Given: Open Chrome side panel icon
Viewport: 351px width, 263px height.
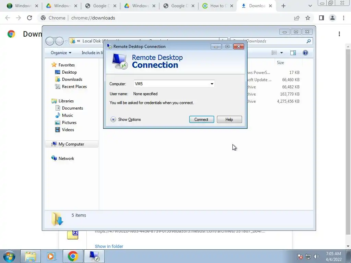Looking at the screenshot, I should point(322,18).
